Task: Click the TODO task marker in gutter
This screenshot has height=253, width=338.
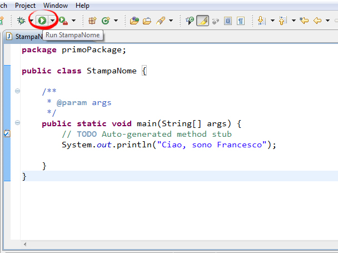Action: click(x=7, y=134)
